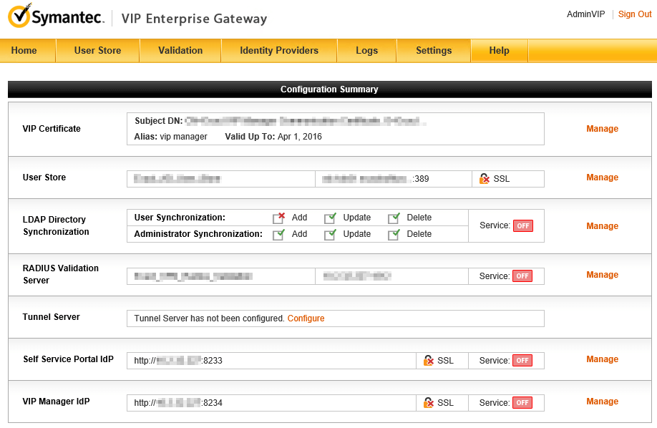Screen dimensions: 657x428
Task: Click the User Store port :389 cell
Action: [x=394, y=179]
